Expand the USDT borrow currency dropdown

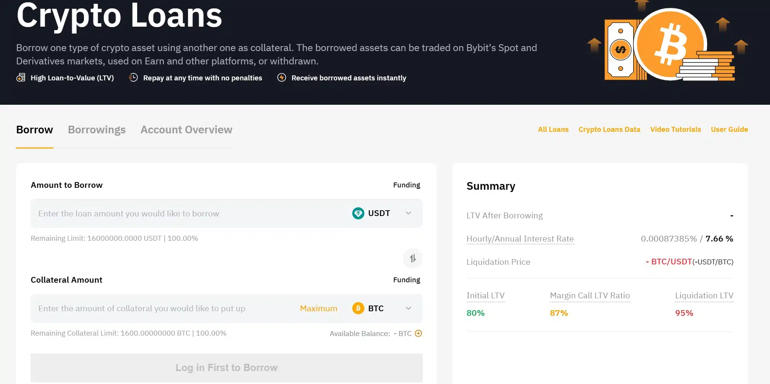[x=408, y=213]
